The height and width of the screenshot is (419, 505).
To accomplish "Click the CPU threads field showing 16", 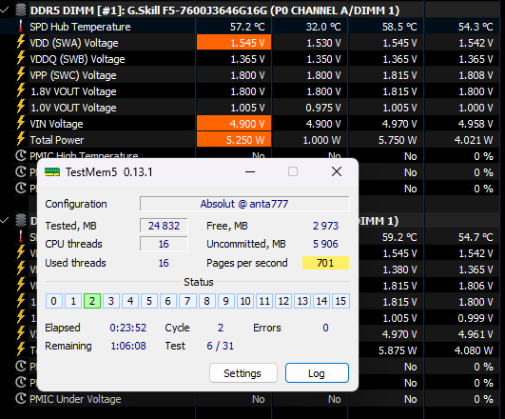I will click(x=164, y=244).
